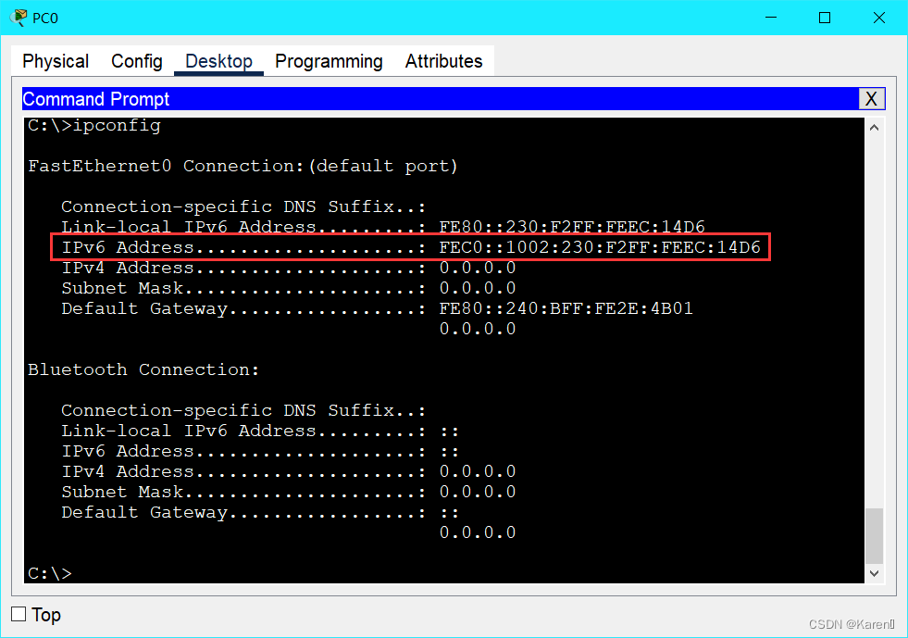This screenshot has width=908, height=638.
Task: Click link-local address FE80::230:F2FF:FEEC:14D6
Action: tap(572, 227)
